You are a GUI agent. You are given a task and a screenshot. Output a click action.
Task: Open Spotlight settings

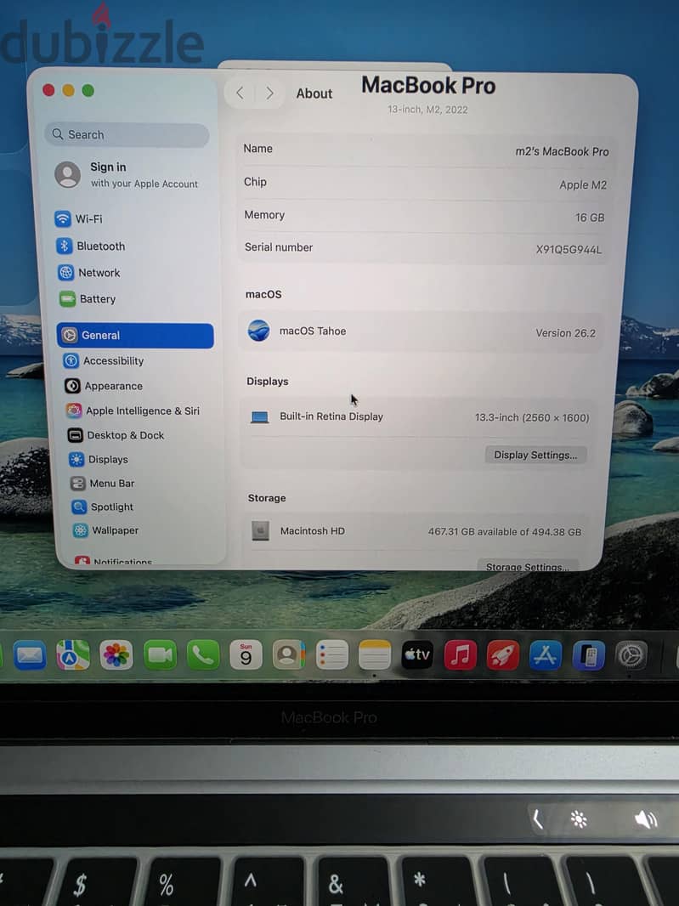pyautogui.click(x=102, y=507)
